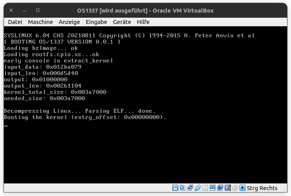291x196 pixels.
Task: Click the VirtualBox window title text
Action: coord(145,11)
